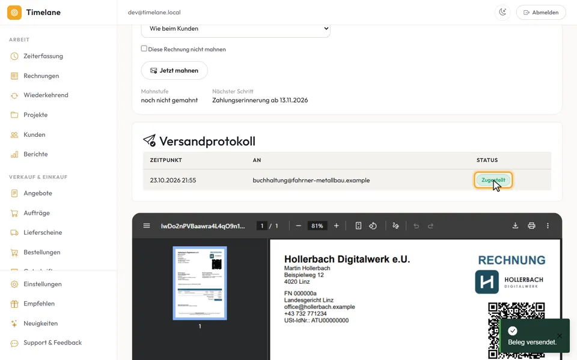Toggle the PDF viewer sidebar menu icon
The width and height of the screenshot is (577, 360).
tap(147, 226)
